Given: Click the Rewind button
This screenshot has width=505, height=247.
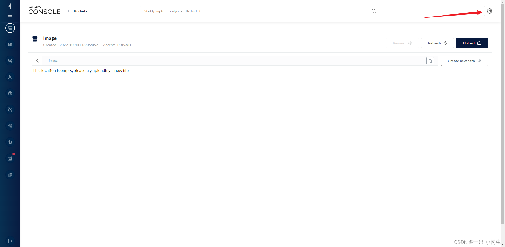Looking at the screenshot, I should 402,43.
